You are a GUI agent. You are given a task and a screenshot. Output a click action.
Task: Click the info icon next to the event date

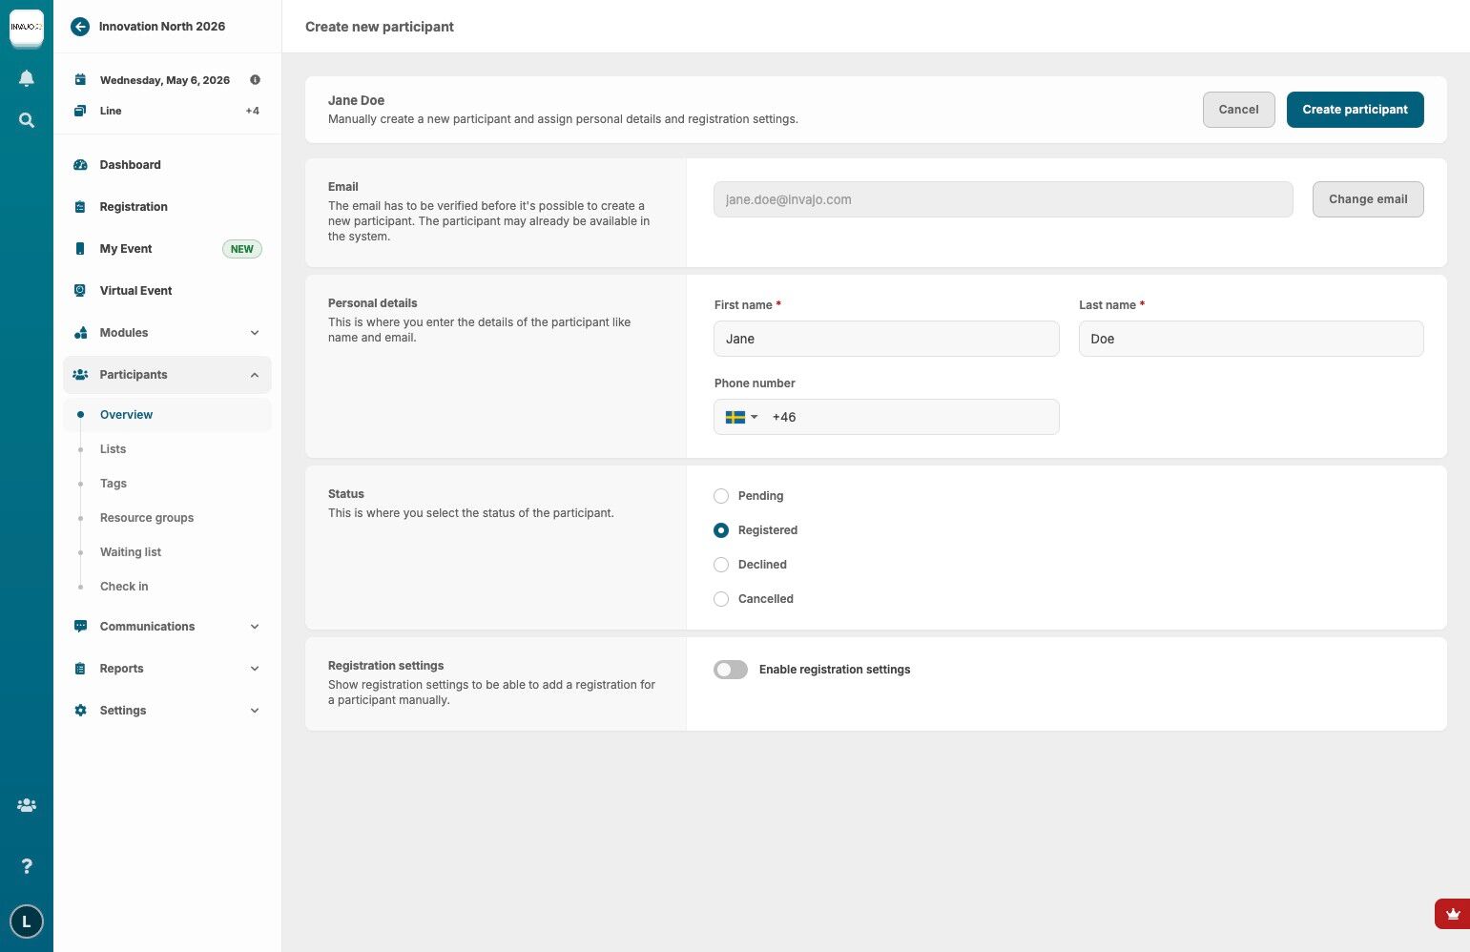point(255,80)
